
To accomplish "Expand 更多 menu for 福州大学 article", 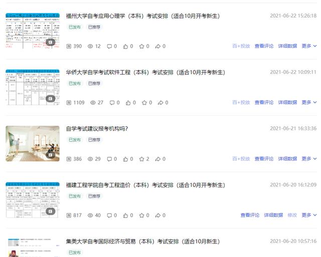I will [309, 46].
